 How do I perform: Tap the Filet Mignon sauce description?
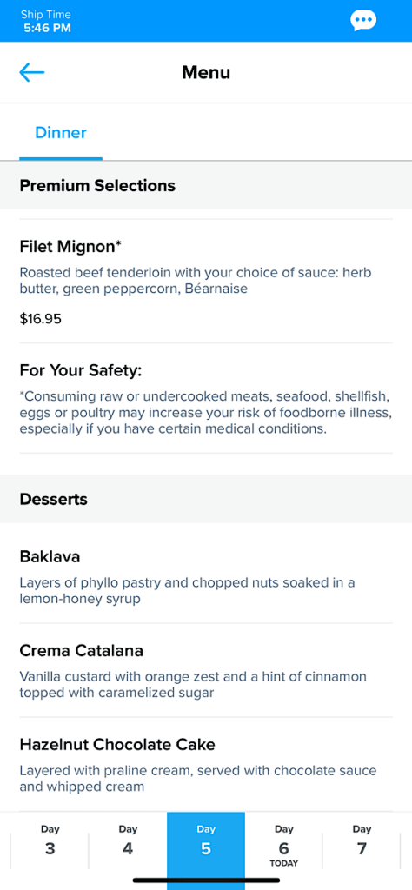(196, 281)
